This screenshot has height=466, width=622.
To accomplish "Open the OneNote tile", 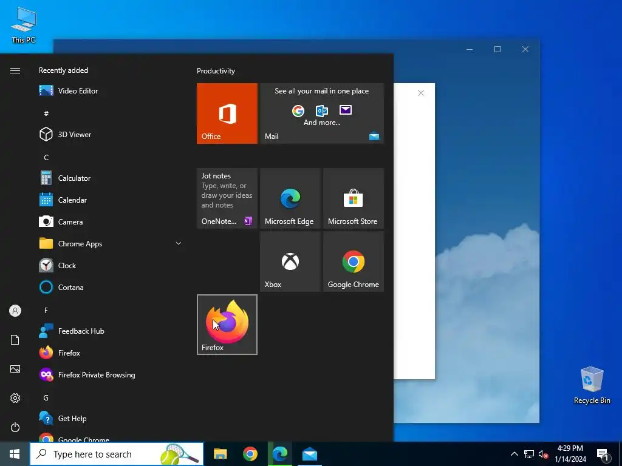I will point(227,198).
